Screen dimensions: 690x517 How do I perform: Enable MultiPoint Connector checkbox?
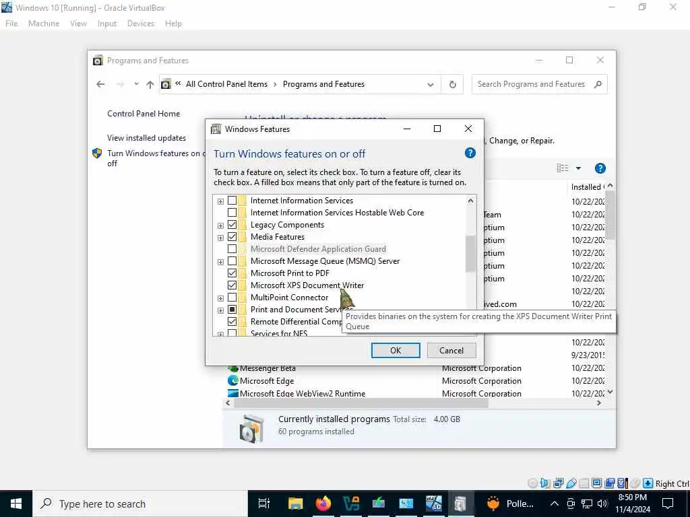point(232,298)
